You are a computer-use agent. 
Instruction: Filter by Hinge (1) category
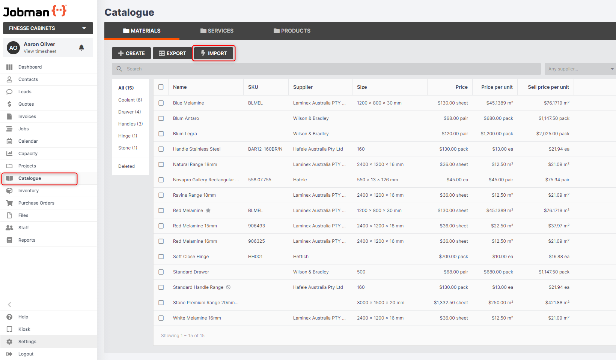point(128,136)
